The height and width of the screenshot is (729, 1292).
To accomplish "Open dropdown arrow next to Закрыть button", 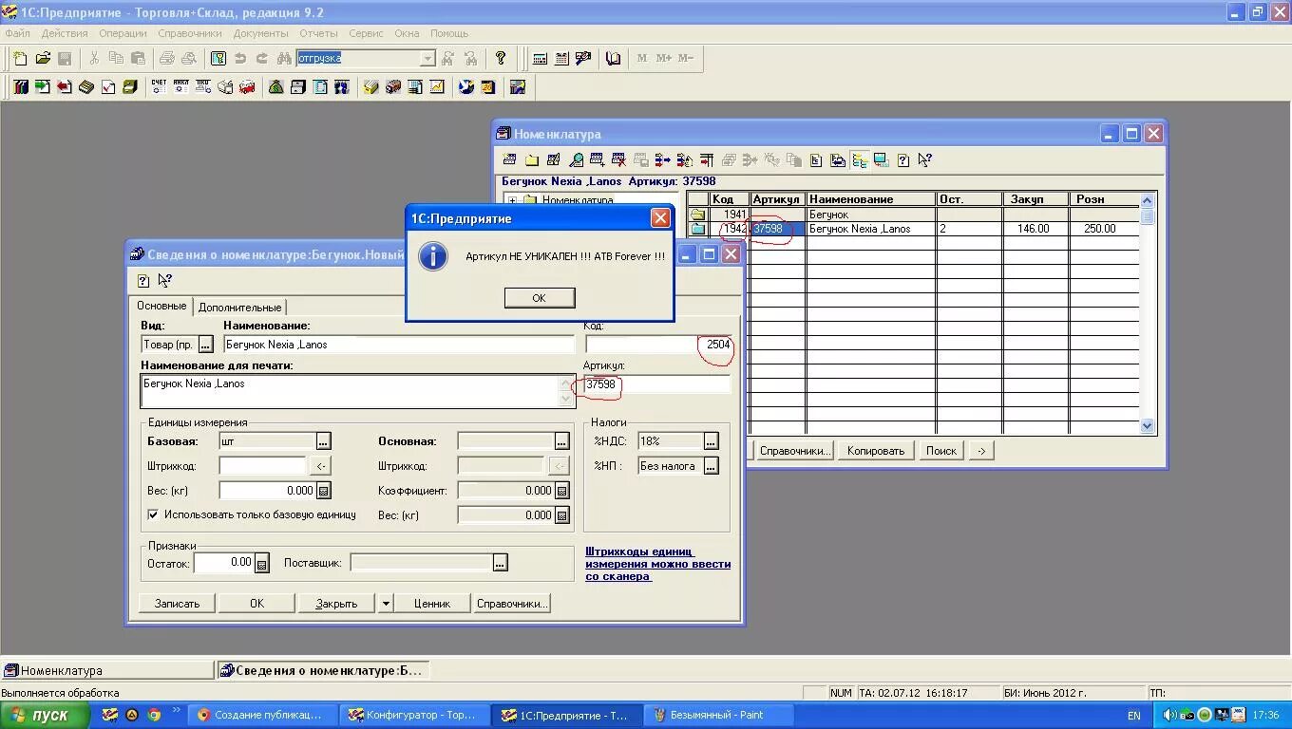I will pyautogui.click(x=385, y=603).
